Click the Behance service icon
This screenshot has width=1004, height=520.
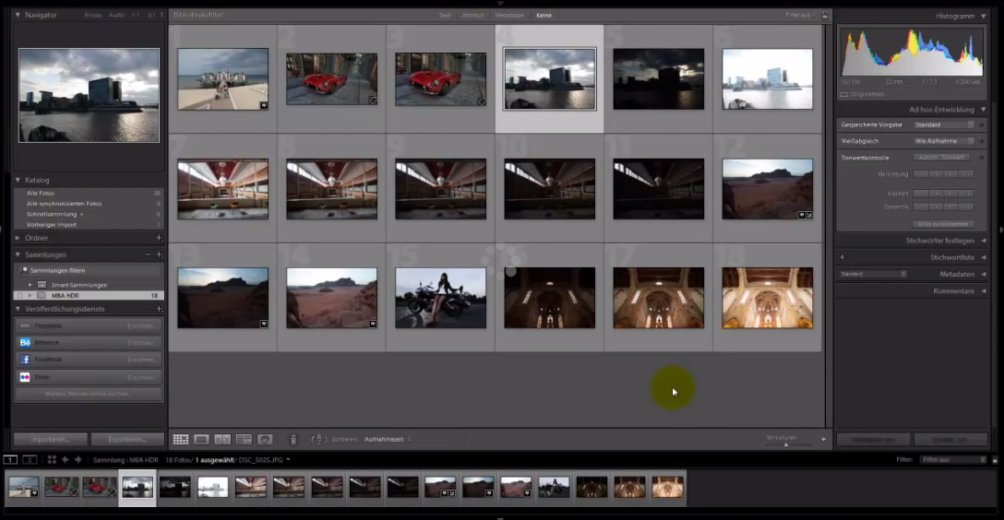25,342
